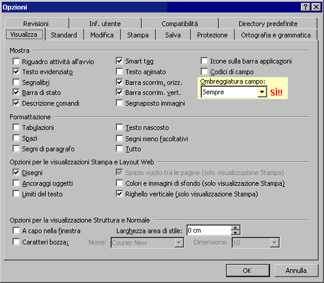This screenshot has height=283, width=324.
Task: Tick A capo nella finestra
Action: pos(16,231)
